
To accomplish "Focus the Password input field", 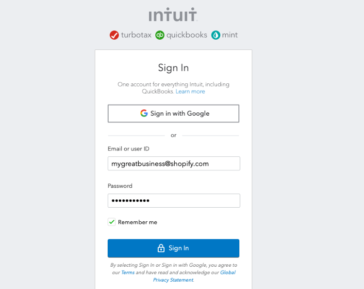I will [x=174, y=200].
